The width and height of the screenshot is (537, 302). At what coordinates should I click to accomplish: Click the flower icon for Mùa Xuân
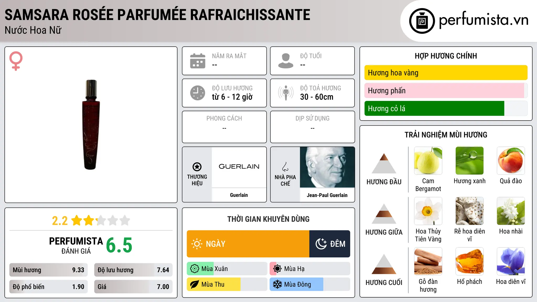click(x=195, y=269)
